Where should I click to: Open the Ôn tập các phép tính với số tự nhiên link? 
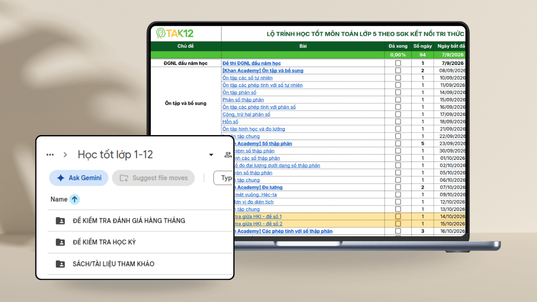(262, 85)
